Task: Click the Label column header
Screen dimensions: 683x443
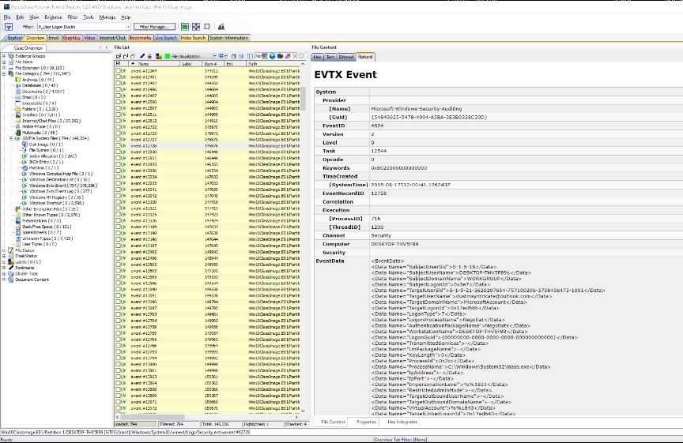Action: (191, 64)
